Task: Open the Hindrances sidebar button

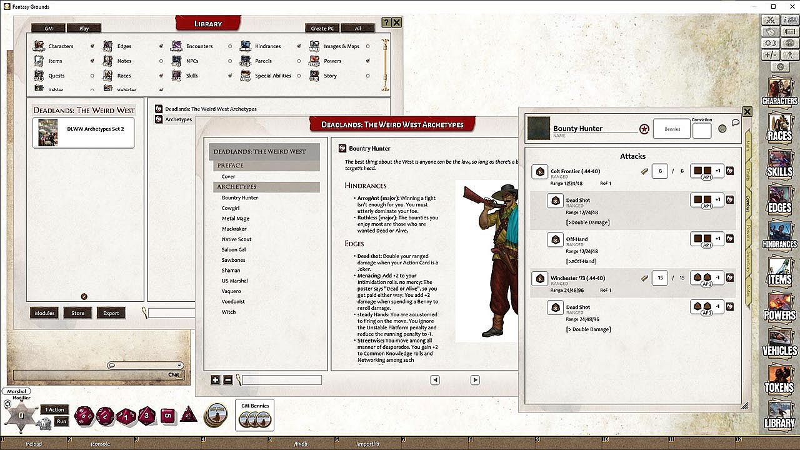Action: [779, 236]
